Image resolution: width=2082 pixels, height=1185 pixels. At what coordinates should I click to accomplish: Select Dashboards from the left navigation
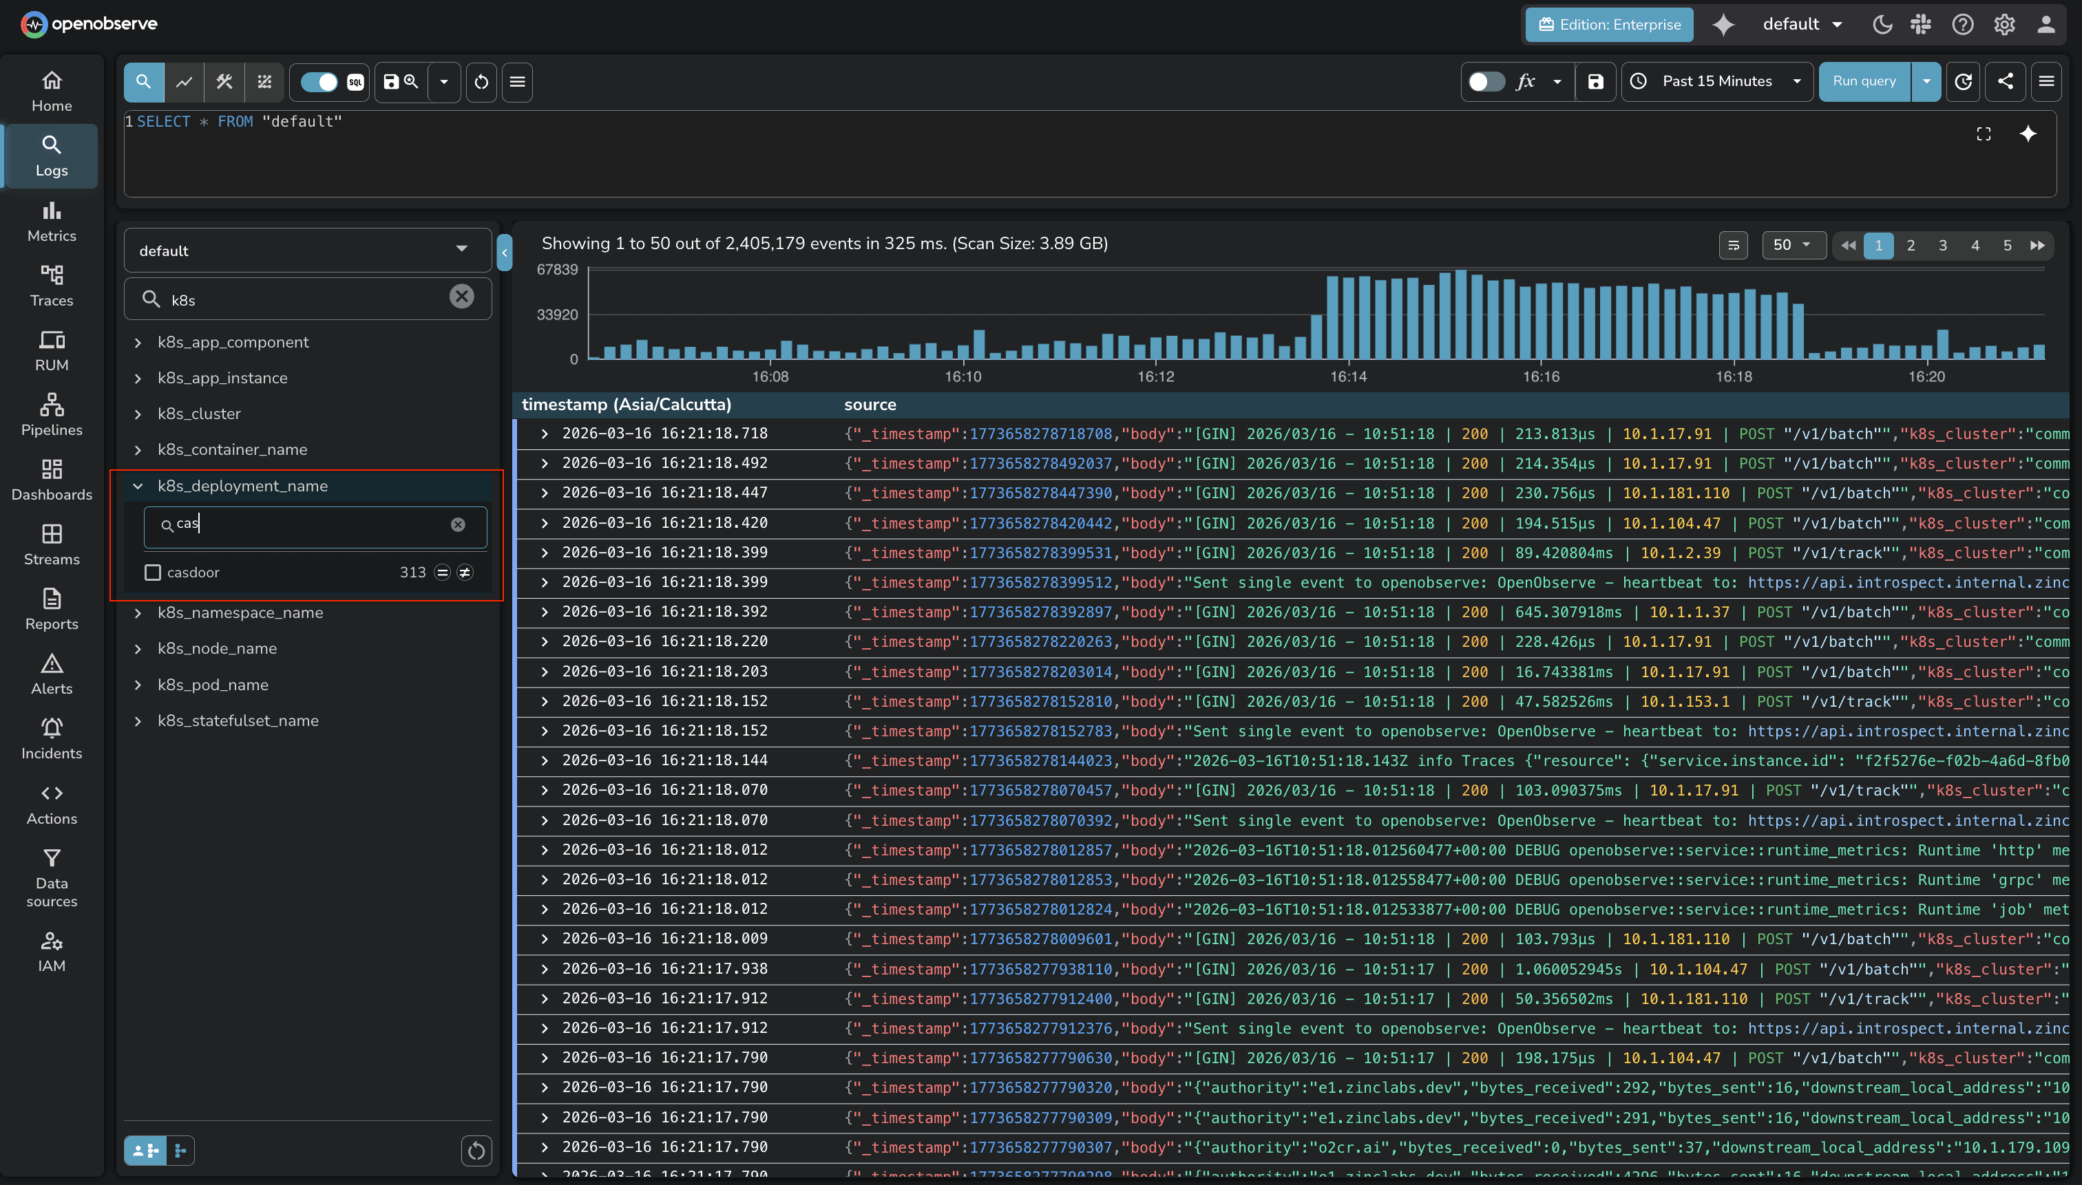pos(52,480)
